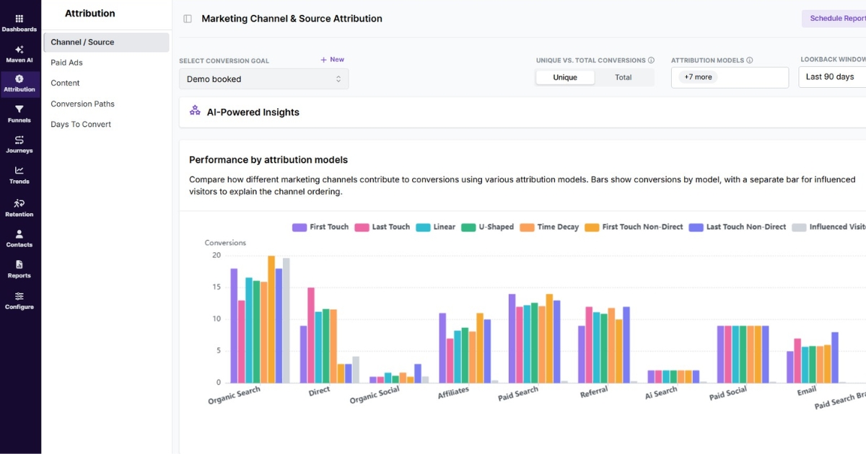Open the Attribution Models +7 more selector

[730, 77]
